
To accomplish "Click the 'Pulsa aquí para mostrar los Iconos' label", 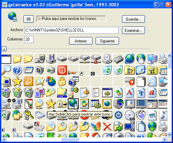I will pos(71,19).
